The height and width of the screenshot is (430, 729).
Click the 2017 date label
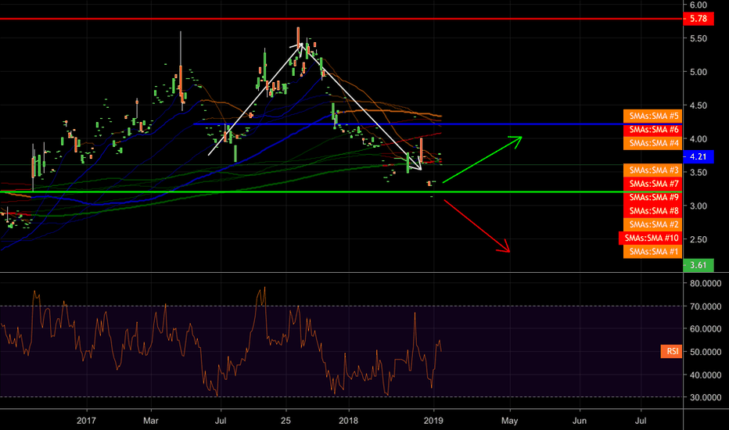87,421
